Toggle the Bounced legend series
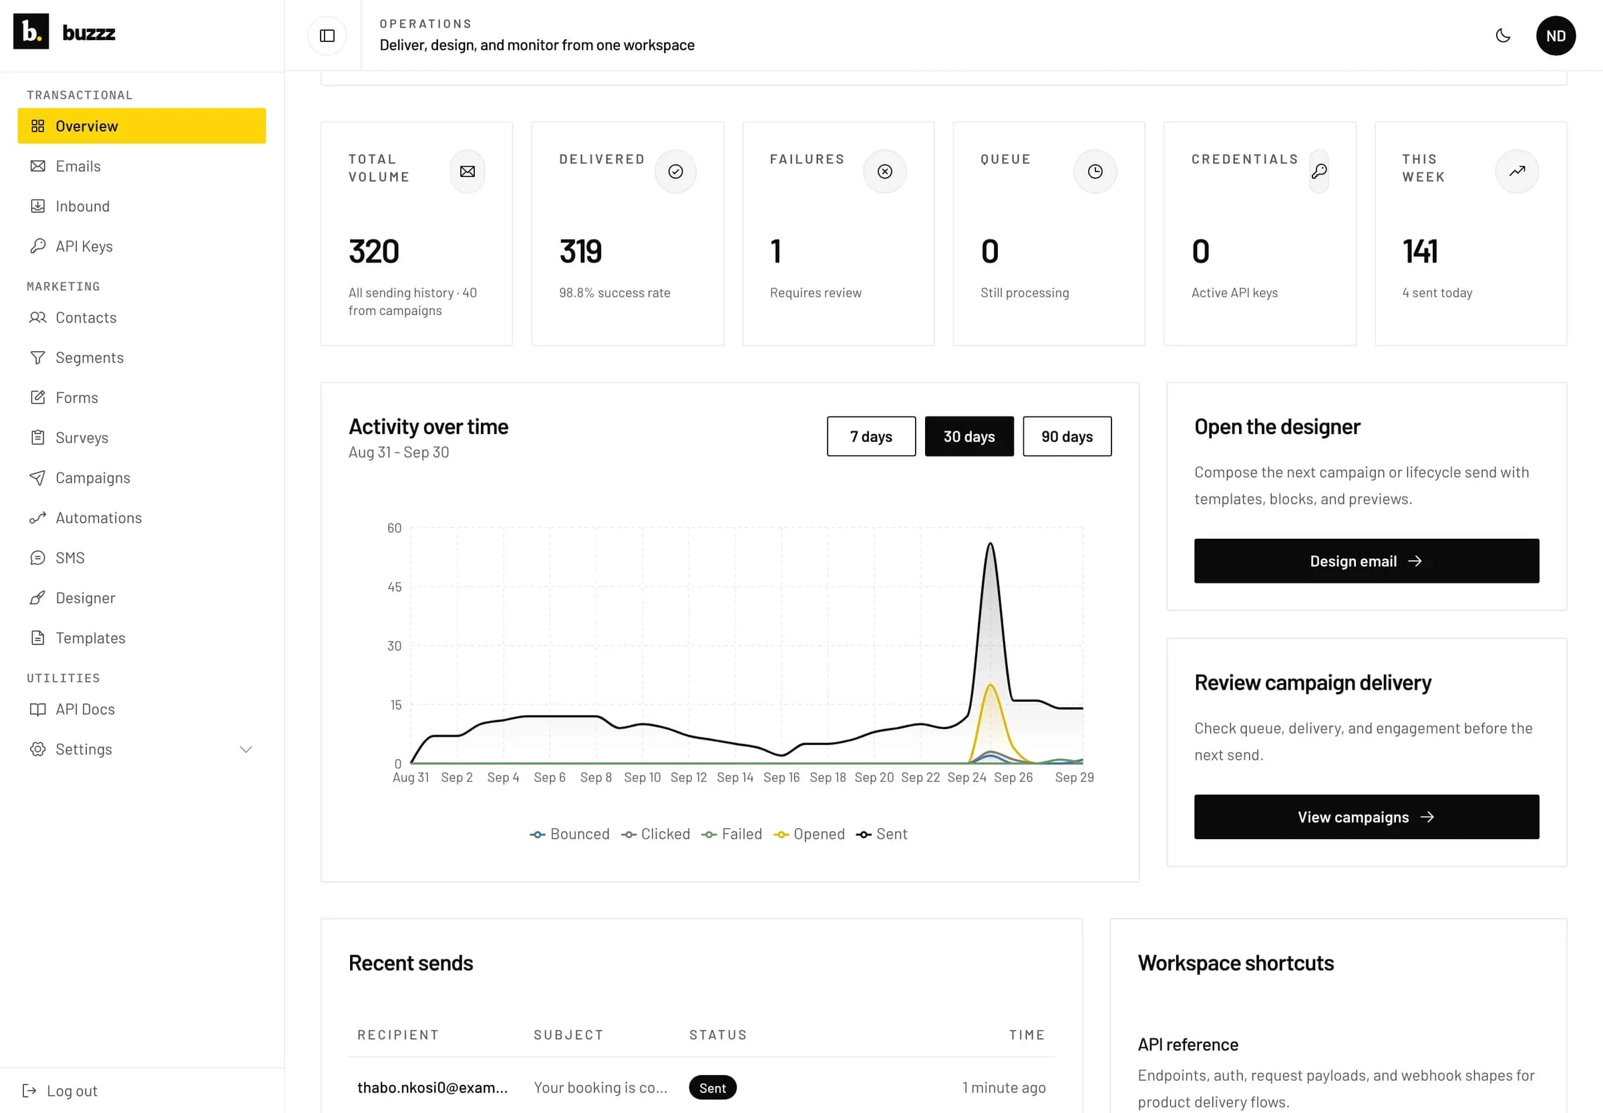This screenshot has width=1603, height=1113. pos(569,834)
